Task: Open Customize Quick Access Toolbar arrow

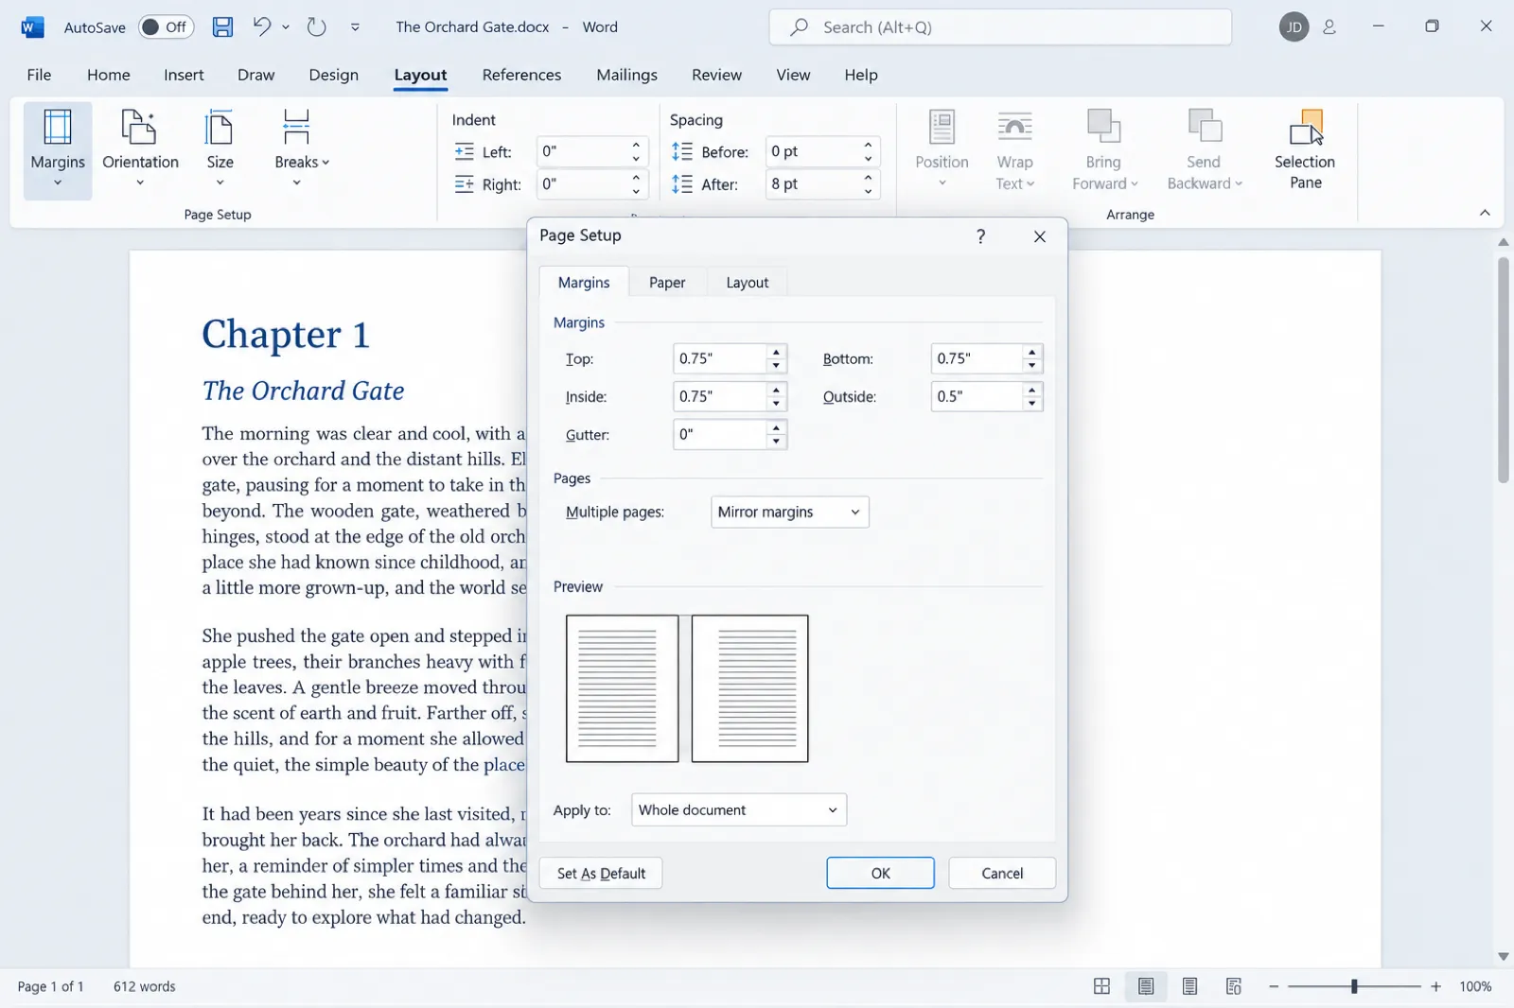Action: click(x=355, y=27)
